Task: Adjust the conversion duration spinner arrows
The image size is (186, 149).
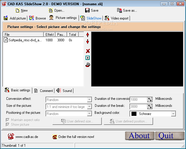Action: click(150, 100)
